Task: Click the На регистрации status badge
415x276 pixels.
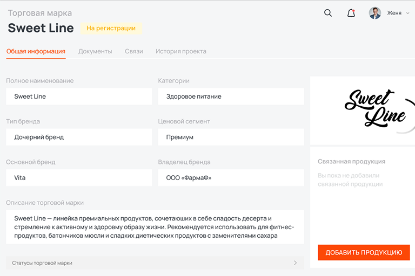Action: [111, 28]
